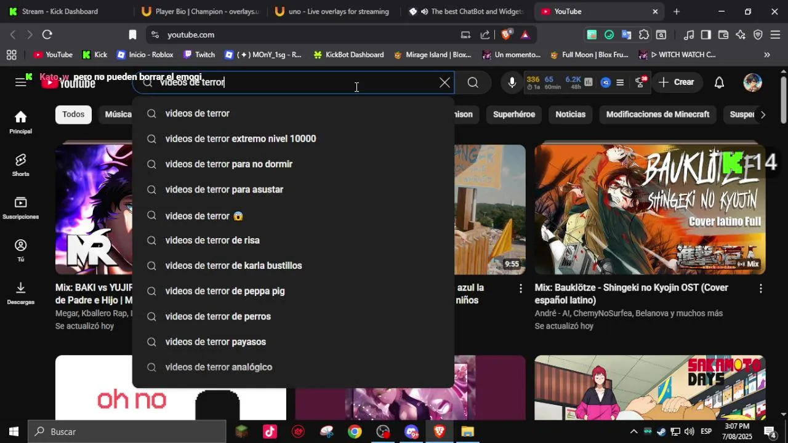The height and width of the screenshot is (443, 788).
Task: Click the bookmark page icon
Action: [132, 34]
